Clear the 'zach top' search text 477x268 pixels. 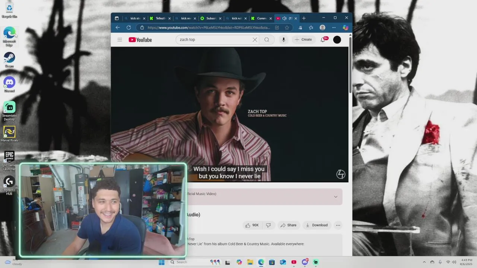[x=255, y=39]
